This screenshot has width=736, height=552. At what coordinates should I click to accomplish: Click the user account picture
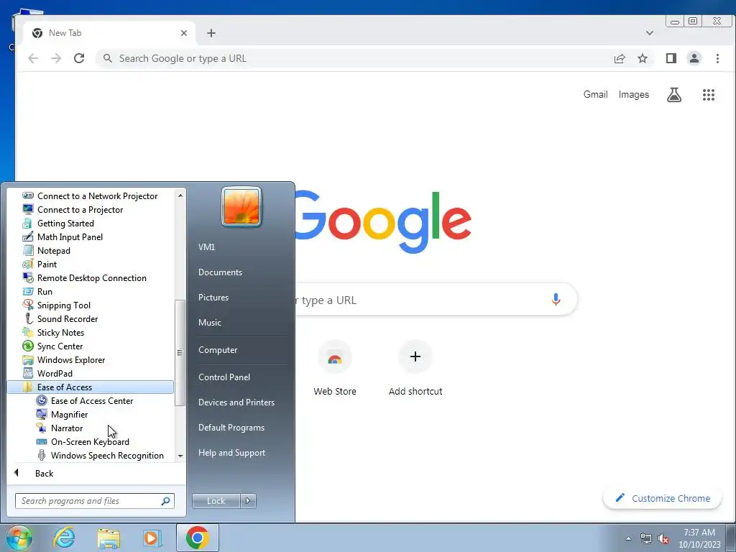[241, 206]
